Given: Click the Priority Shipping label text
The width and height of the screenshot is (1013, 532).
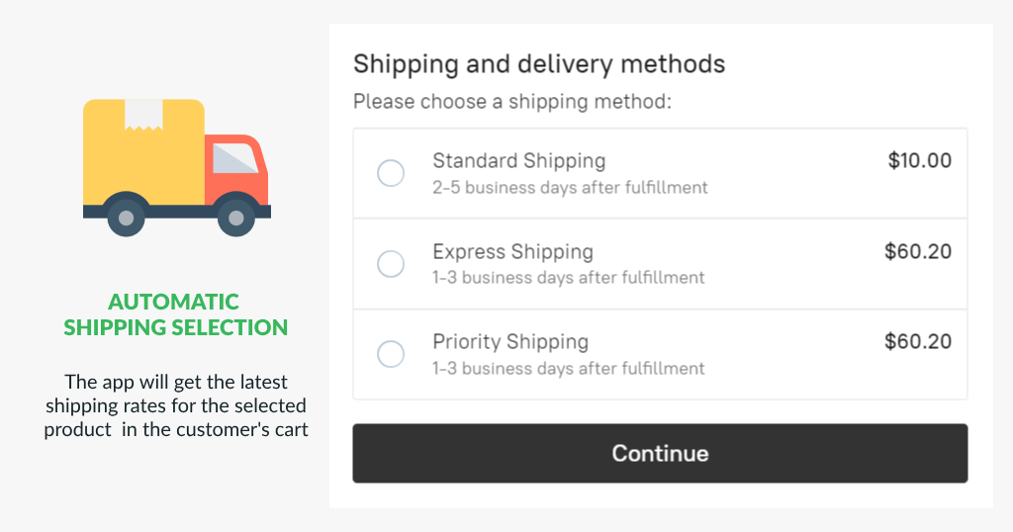Looking at the screenshot, I should click(x=510, y=342).
